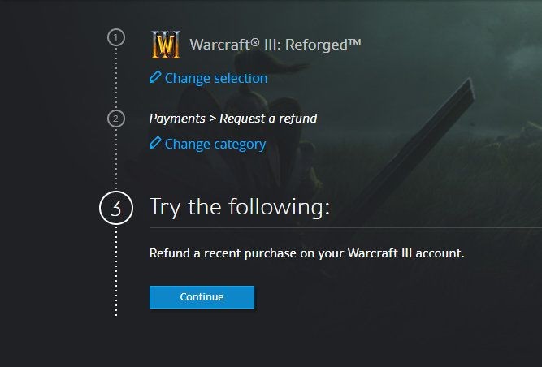Click the Warcraft III: Reforged title text
Image resolution: width=542 pixels, height=367 pixels.
264,45
